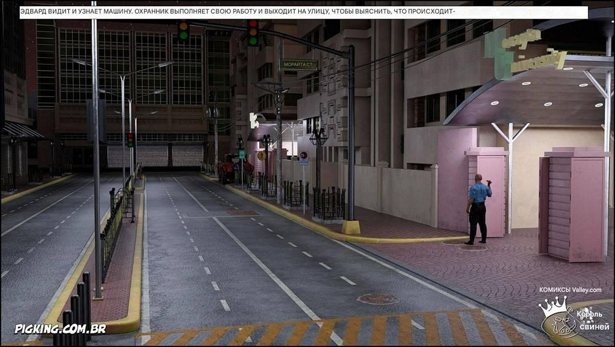The width and height of the screenshot is (615, 347).
Task: Open the КОМИКСЫ Valley.com watermark link
Action: pyautogui.click(x=570, y=290)
